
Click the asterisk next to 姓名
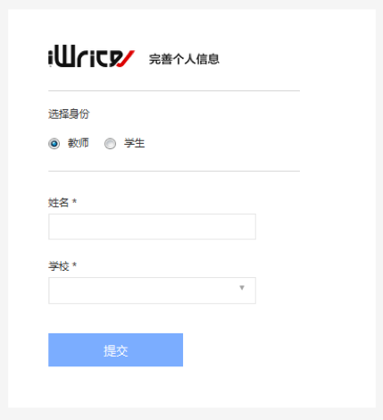pos(74,201)
